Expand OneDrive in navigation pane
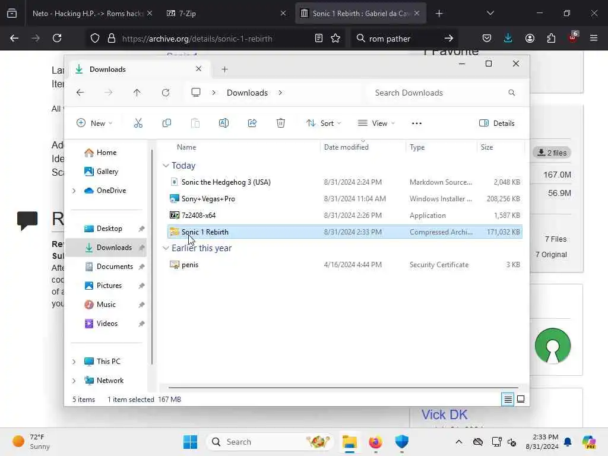This screenshot has height=456, width=608. [x=74, y=191]
